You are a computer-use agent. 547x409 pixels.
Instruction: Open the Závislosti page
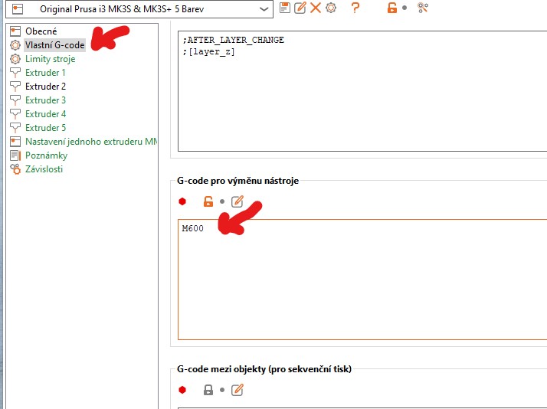(x=44, y=169)
